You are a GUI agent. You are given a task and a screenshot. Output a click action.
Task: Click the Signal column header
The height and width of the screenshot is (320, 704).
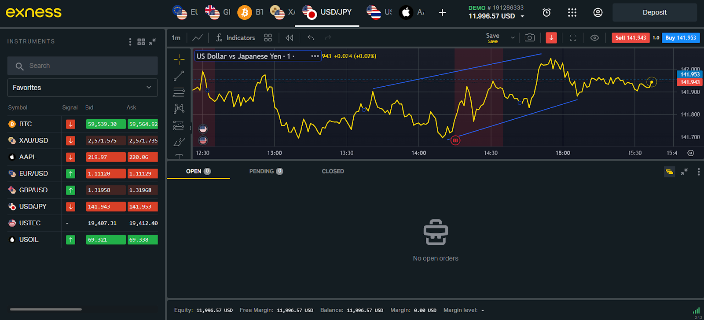click(70, 107)
